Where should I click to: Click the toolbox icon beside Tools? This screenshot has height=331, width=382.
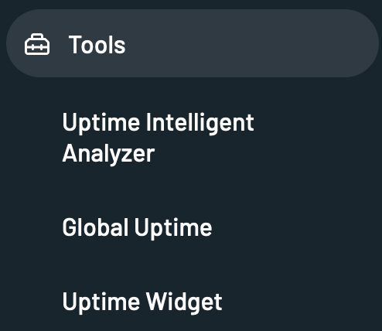pyautogui.click(x=37, y=44)
